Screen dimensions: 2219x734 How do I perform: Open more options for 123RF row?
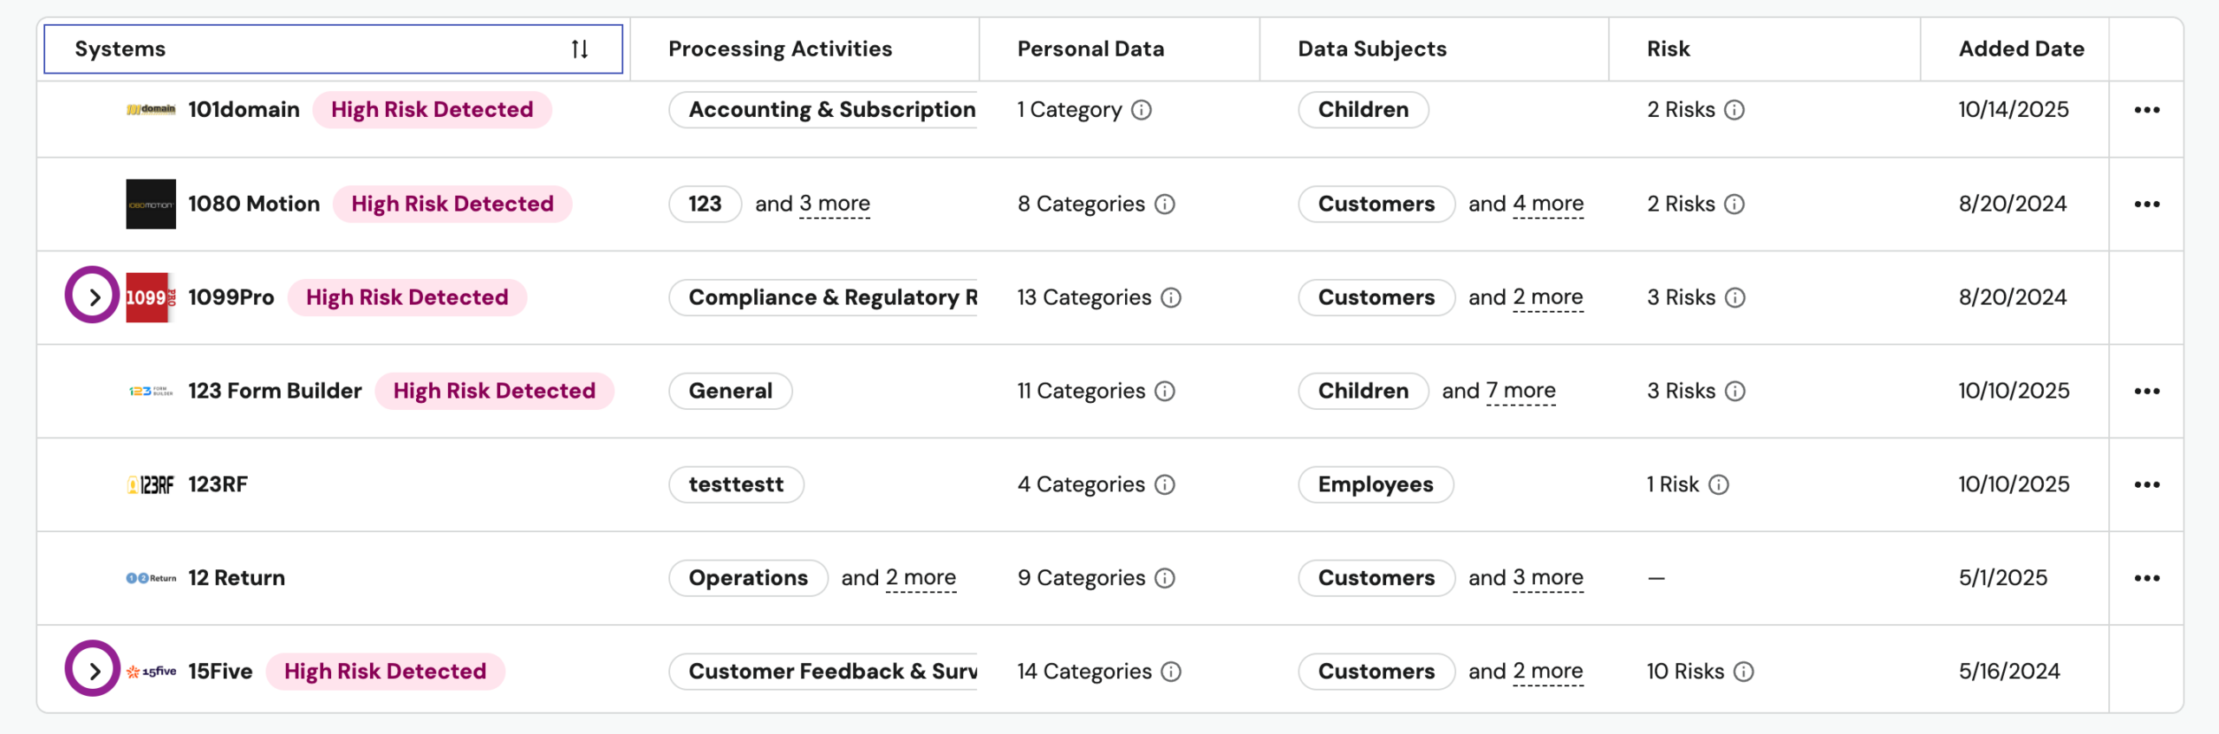click(2146, 484)
